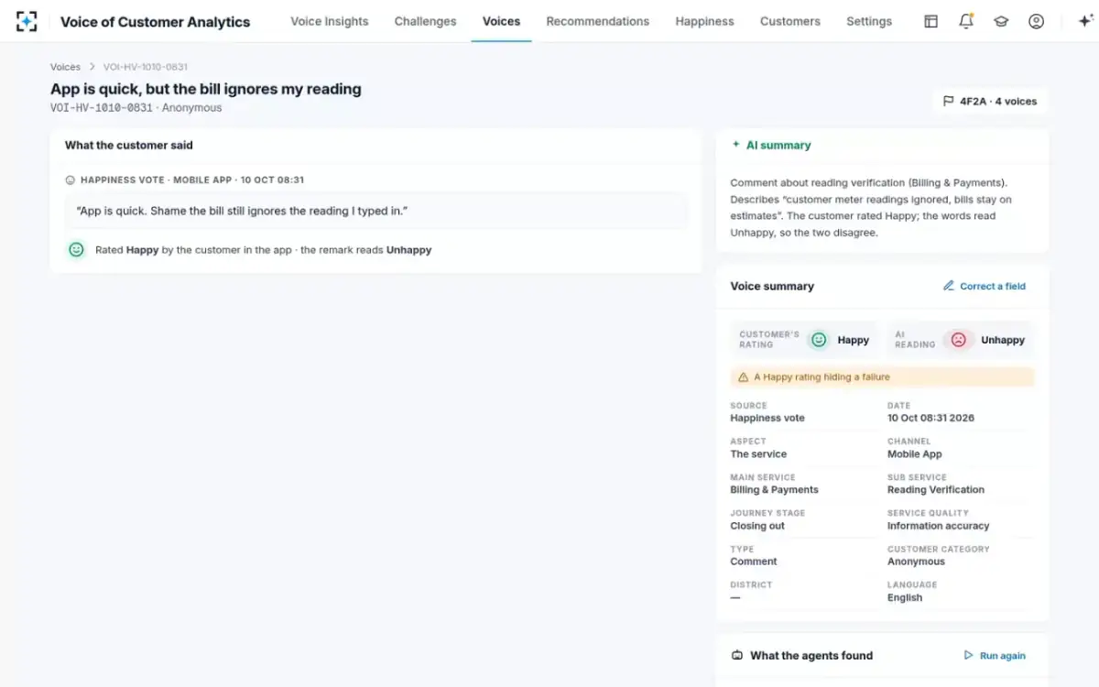Screen dimensions: 1099x687
Task: Click the English language value
Action: (x=905, y=597)
